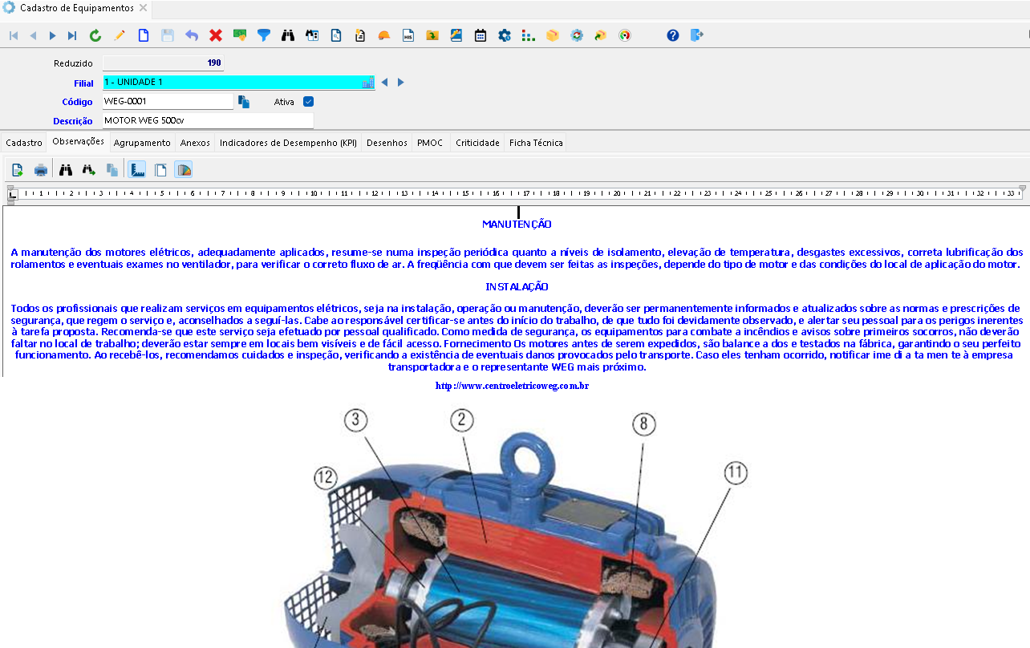Open the Filial lookup building icon
Viewport: 1030px width, 648px height.
[368, 83]
